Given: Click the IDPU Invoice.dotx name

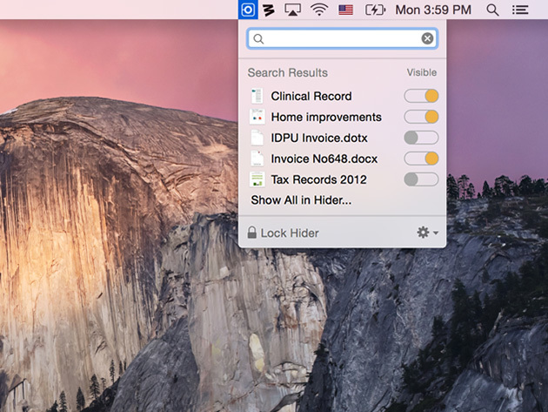Looking at the screenshot, I should pyautogui.click(x=319, y=138).
